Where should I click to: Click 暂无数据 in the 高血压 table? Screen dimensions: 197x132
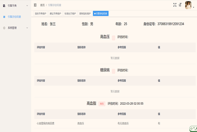coord(115,58)
